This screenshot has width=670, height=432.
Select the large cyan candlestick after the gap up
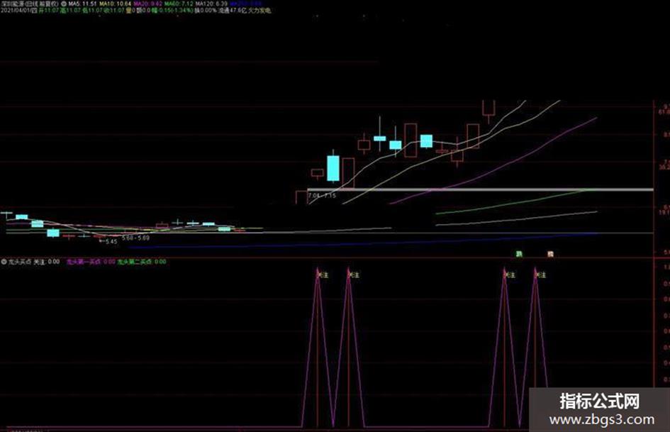point(333,167)
